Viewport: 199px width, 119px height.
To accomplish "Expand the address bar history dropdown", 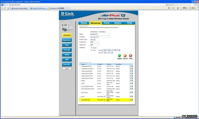I will [167, 5].
